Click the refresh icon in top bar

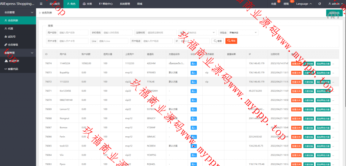320,4
